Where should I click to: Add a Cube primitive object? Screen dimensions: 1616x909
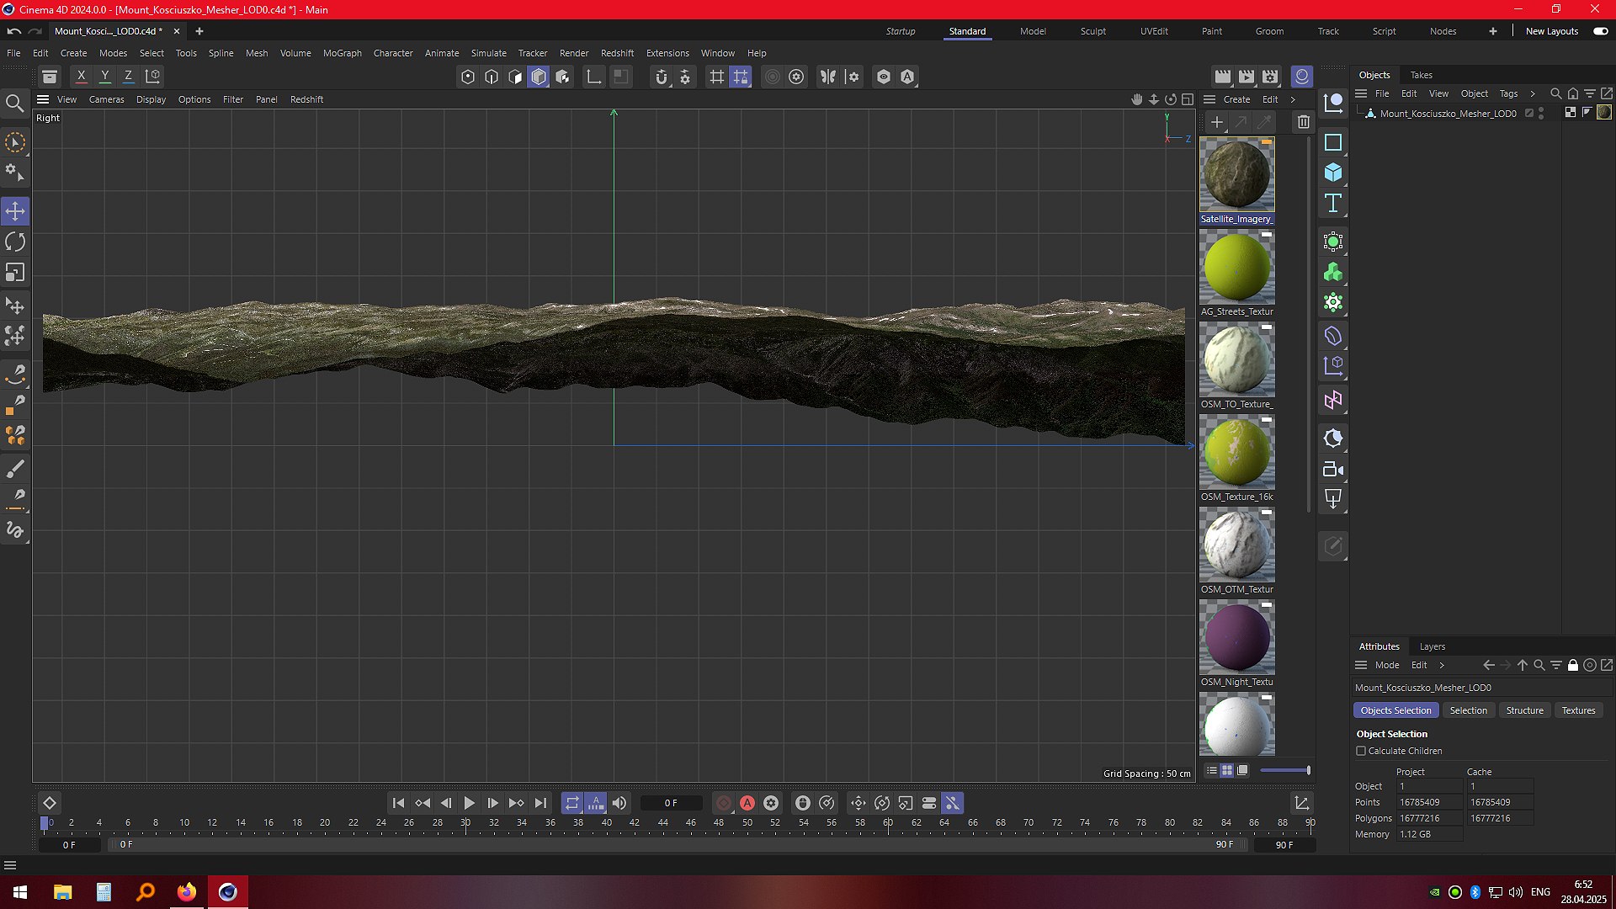pyautogui.click(x=1333, y=173)
